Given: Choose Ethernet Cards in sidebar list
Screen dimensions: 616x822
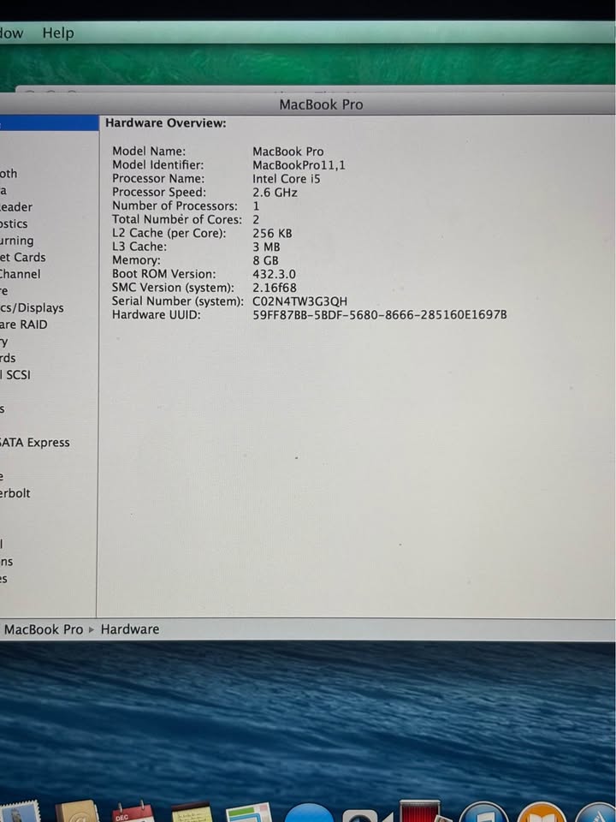Looking at the screenshot, I should [23, 257].
